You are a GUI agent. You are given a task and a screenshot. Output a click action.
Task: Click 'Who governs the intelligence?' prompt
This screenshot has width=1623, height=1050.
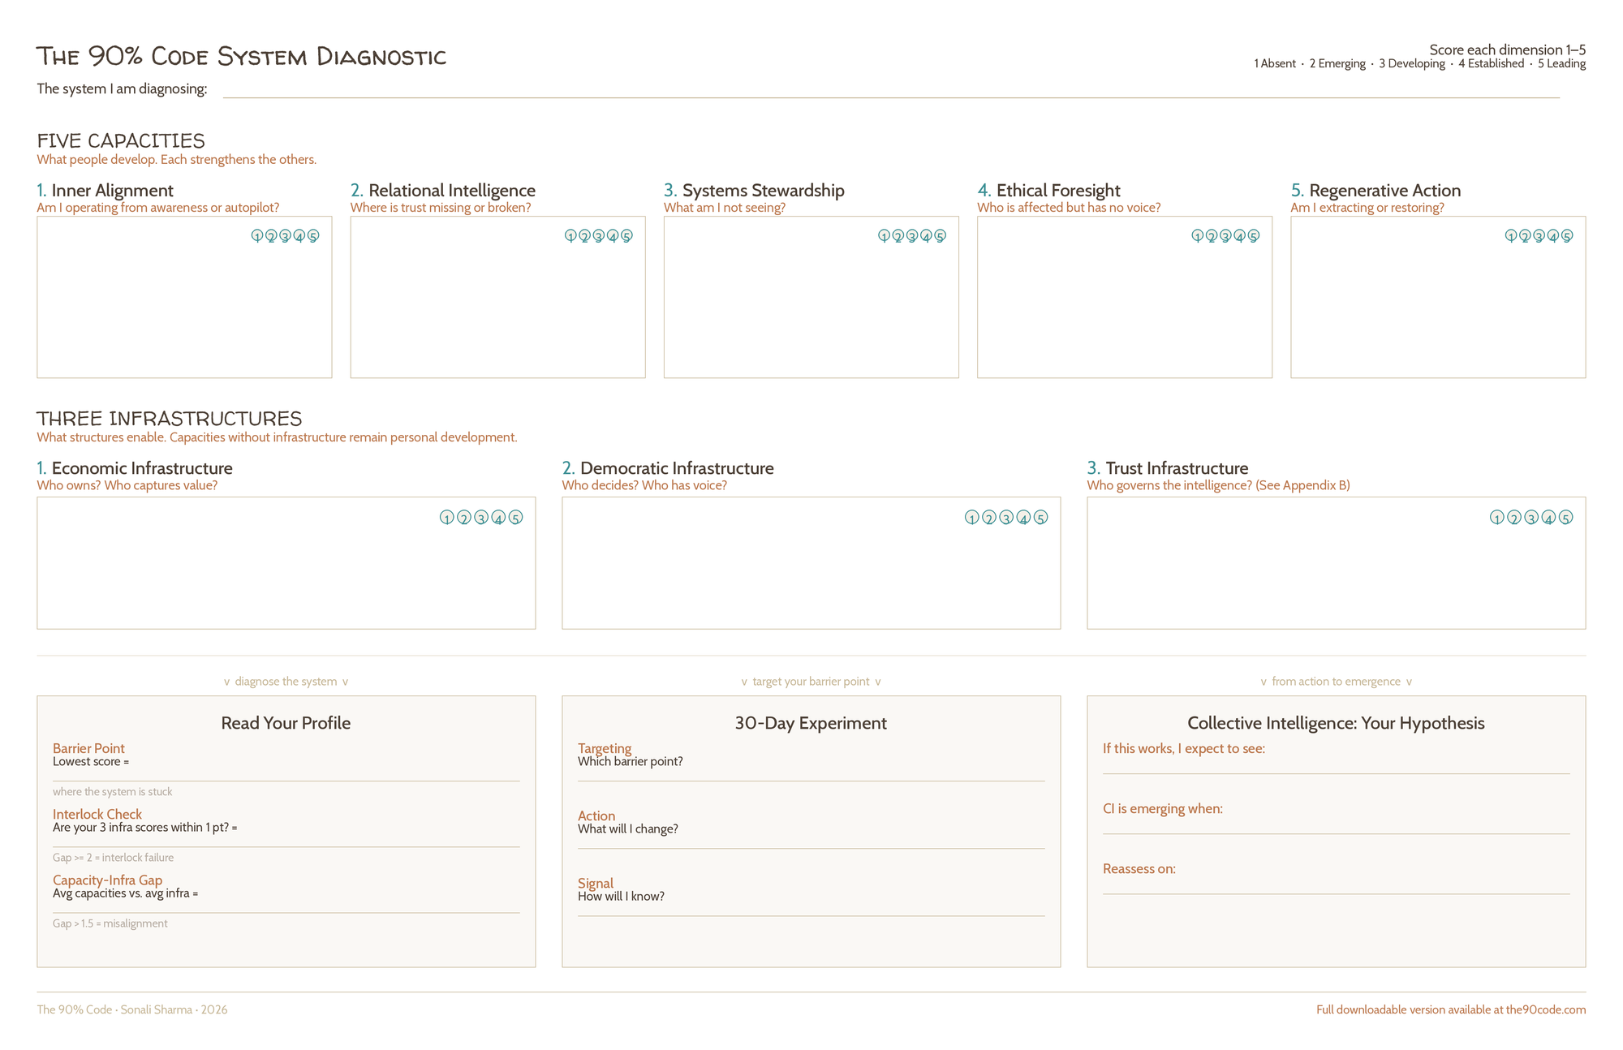point(1169,485)
